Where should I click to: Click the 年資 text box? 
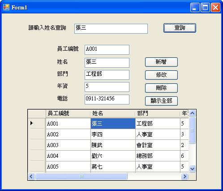tap(107, 87)
